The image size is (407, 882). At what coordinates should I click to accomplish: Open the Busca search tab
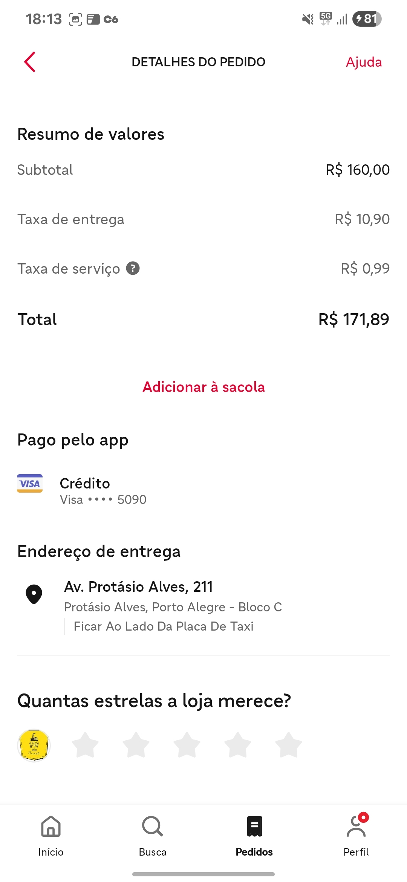point(153,836)
